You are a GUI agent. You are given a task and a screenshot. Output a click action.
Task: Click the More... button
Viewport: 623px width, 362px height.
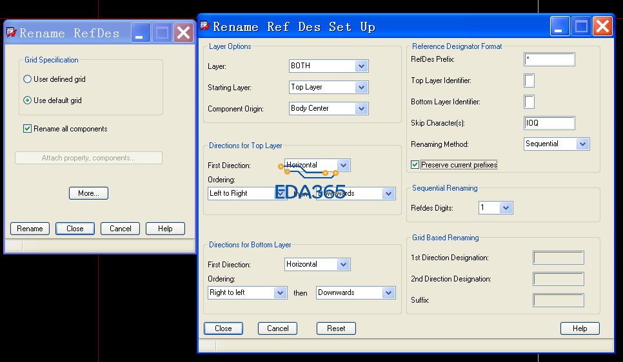point(88,193)
